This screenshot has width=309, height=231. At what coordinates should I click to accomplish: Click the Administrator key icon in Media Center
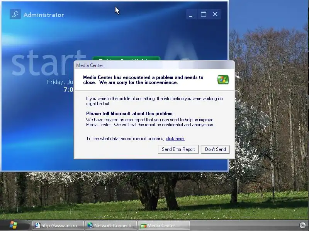[15, 14]
